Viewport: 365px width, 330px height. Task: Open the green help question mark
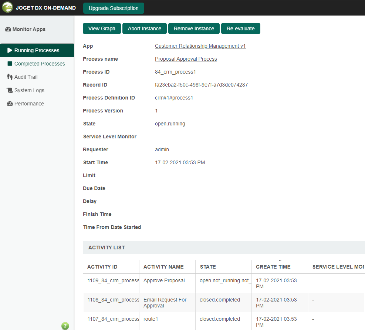point(65,326)
